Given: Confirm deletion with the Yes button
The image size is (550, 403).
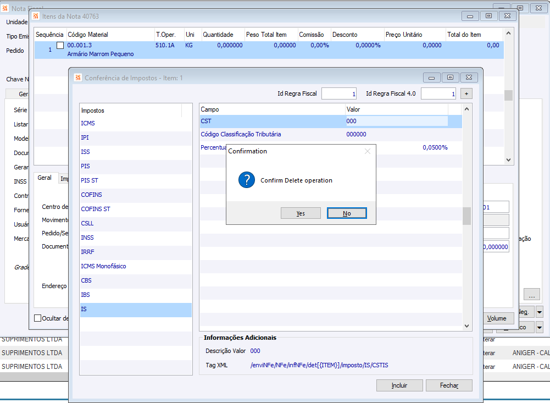Looking at the screenshot, I should coord(301,213).
